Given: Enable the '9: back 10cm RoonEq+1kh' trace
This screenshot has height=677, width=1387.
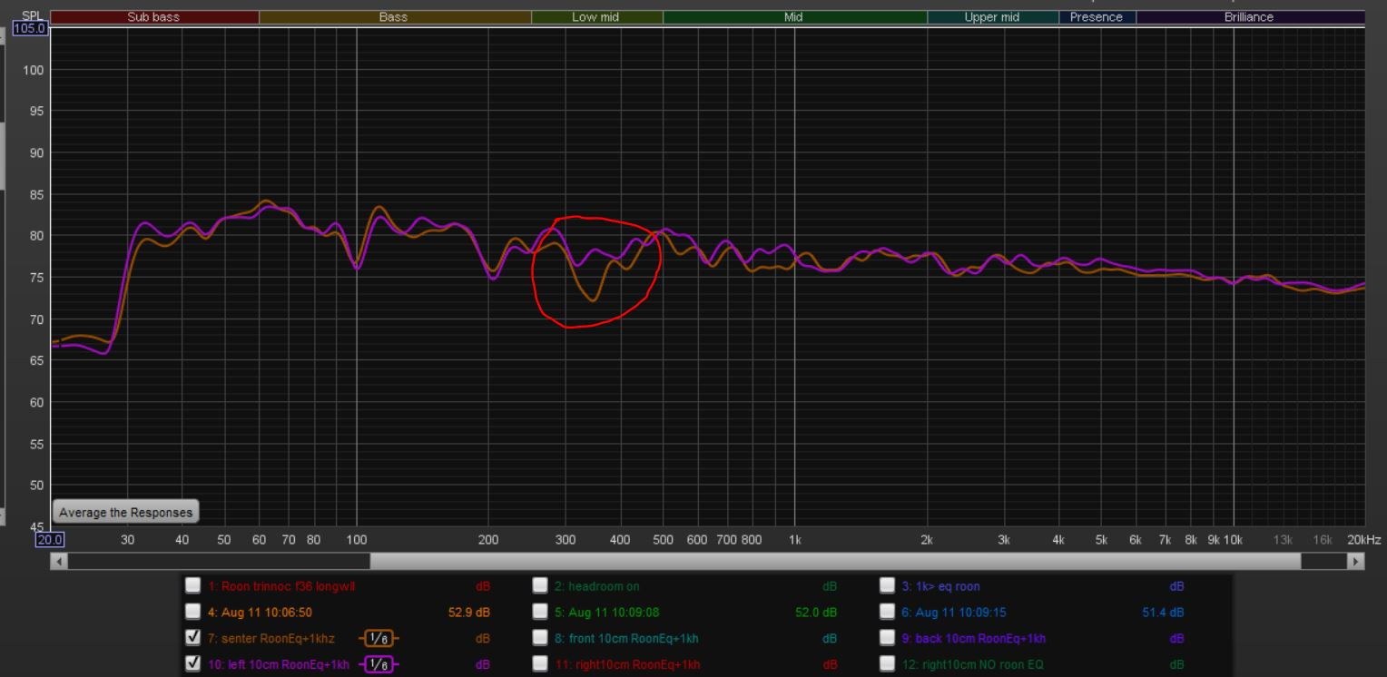Looking at the screenshot, I should coord(888,639).
